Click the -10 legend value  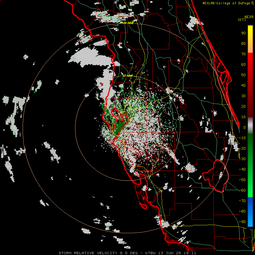pos(242,138)
